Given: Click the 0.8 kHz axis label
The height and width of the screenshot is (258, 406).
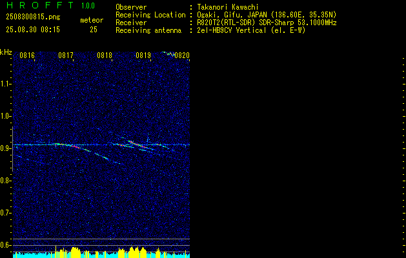Looking at the screenshot, I should click(6, 181).
